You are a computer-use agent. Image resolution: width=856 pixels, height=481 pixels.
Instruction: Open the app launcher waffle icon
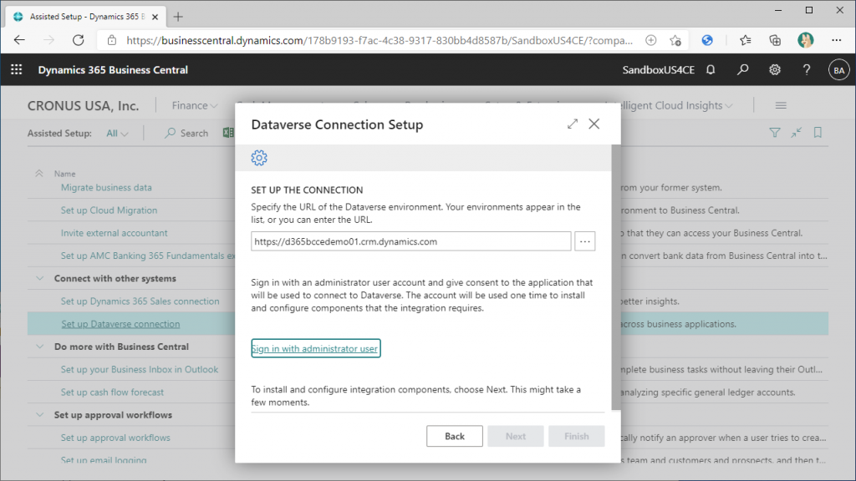point(17,70)
